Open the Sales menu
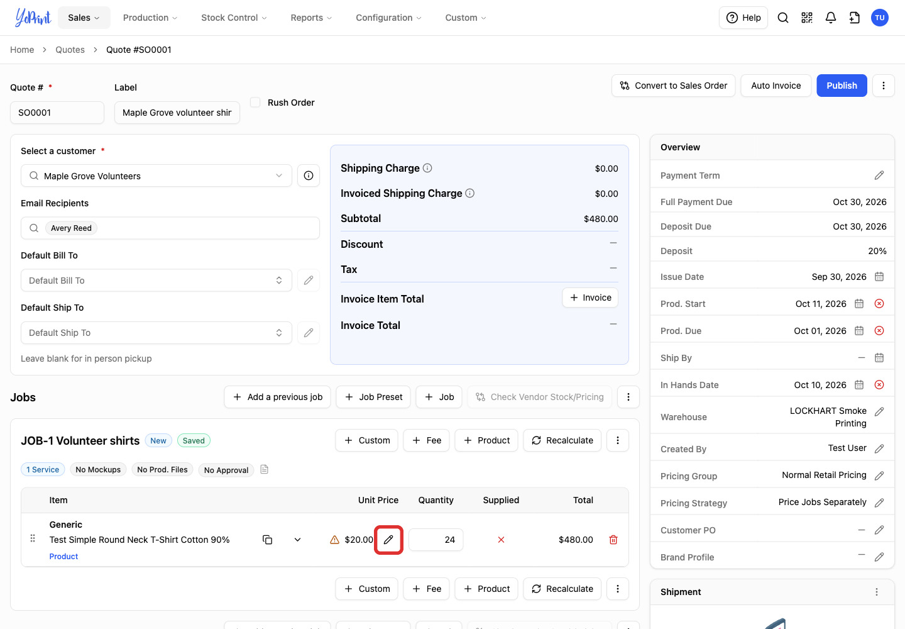This screenshot has width=905, height=629. click(84, 18)
